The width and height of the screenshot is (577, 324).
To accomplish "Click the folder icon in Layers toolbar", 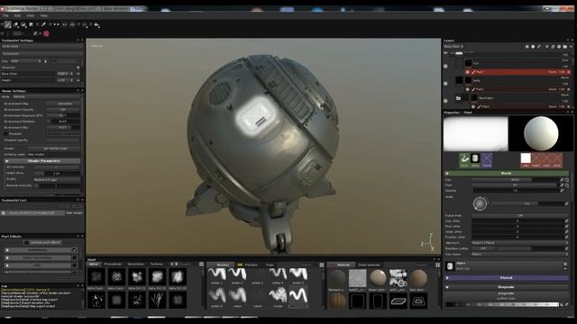I will [x=565, y=47].
